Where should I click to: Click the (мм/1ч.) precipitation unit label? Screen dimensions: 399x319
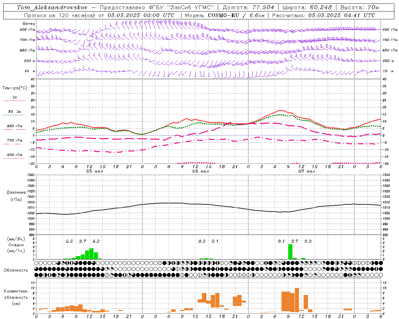[16, 251]
